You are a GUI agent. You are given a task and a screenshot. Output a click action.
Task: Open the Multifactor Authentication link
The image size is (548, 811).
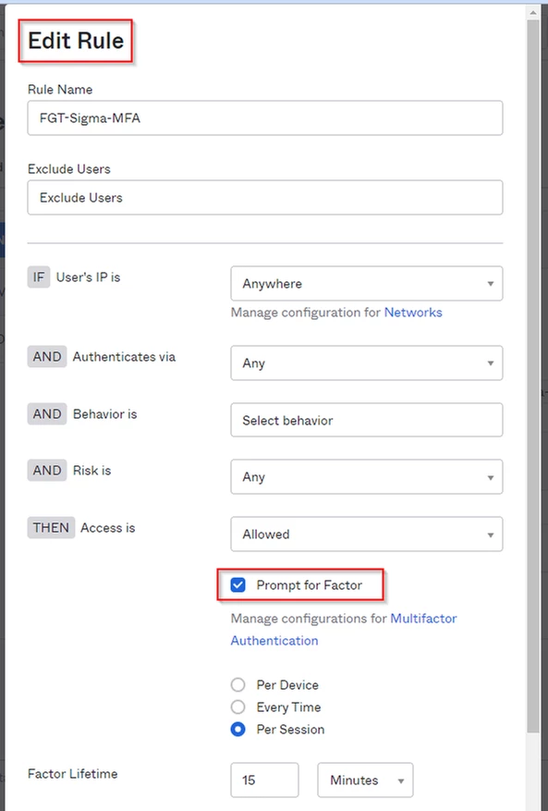(x=344, y=630)
